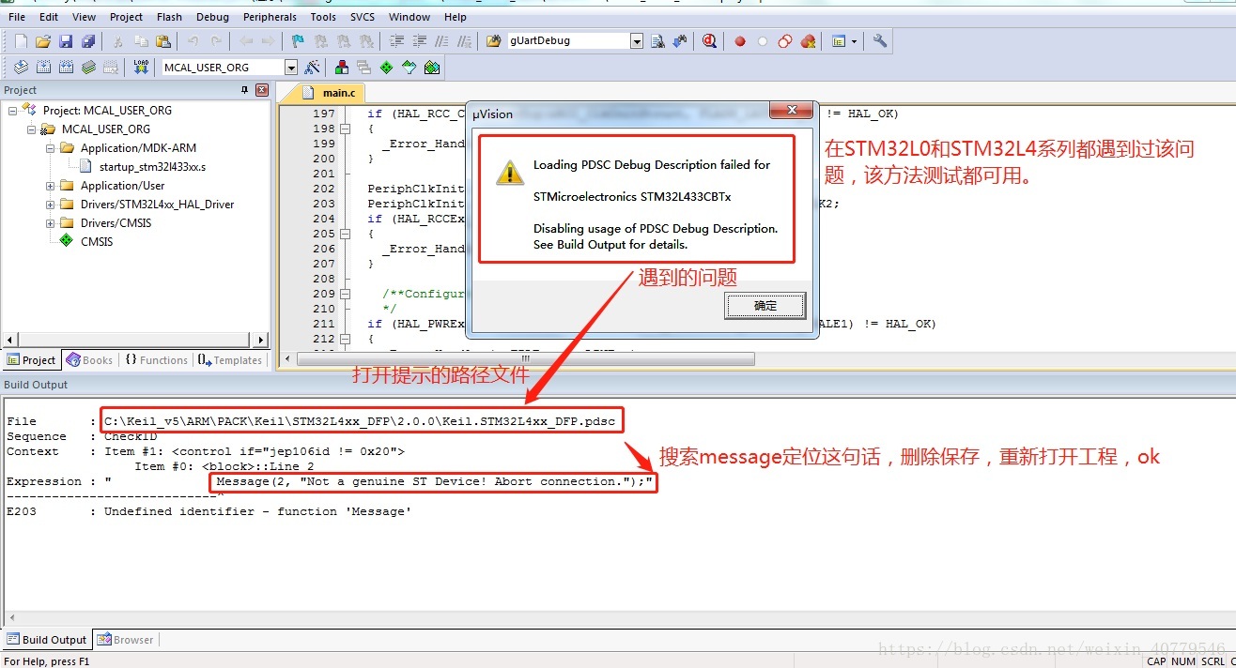Rebuild all target files using its toolbar icon
This screenshot has height=668, width=1236.
pos(66,67)
